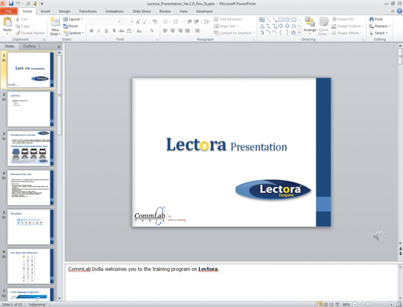Image resolution: width=403 pixels, height=307 pixels.
Task: Start Slide Show from status bar
Action: click(x=337, y=304)
